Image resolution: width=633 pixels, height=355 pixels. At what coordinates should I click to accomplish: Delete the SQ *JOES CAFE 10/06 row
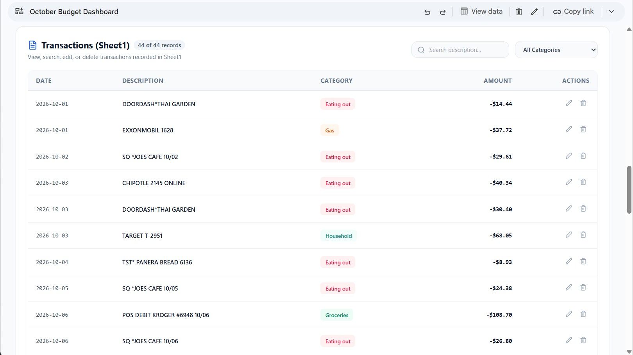(x=583, y=340)
